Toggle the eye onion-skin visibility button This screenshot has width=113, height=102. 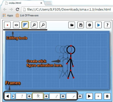click(16, 25)
